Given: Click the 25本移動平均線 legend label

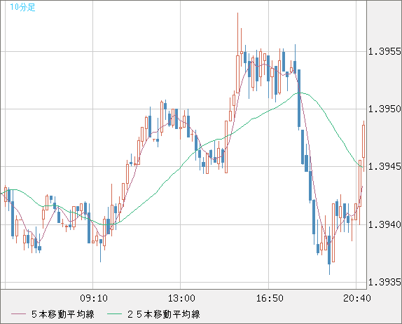Looking at the screenshot, I should click(x=164, y=314).
